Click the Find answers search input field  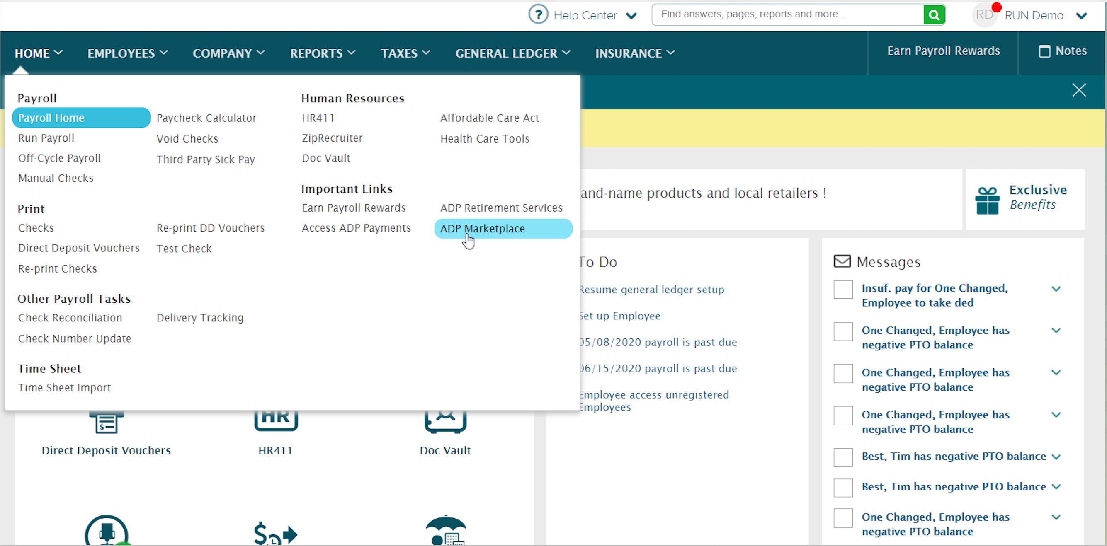[x=787, y=14]
